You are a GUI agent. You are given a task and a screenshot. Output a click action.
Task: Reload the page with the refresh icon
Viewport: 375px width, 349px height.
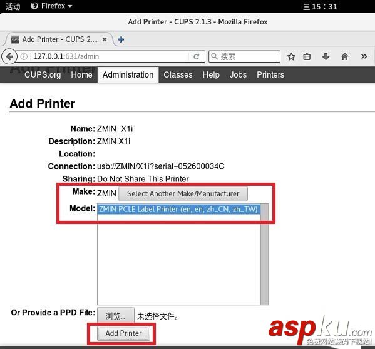click(197, 57)
